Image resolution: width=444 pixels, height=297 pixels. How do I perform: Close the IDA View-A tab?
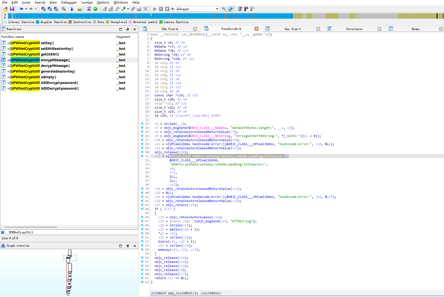point(195,29)
